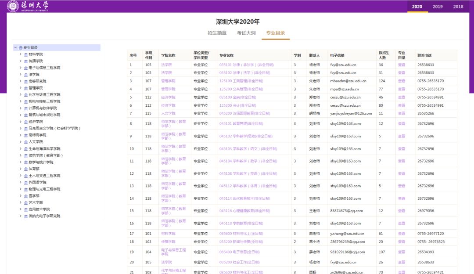Expand the 医学部 tree node chevron

[20, 196]
